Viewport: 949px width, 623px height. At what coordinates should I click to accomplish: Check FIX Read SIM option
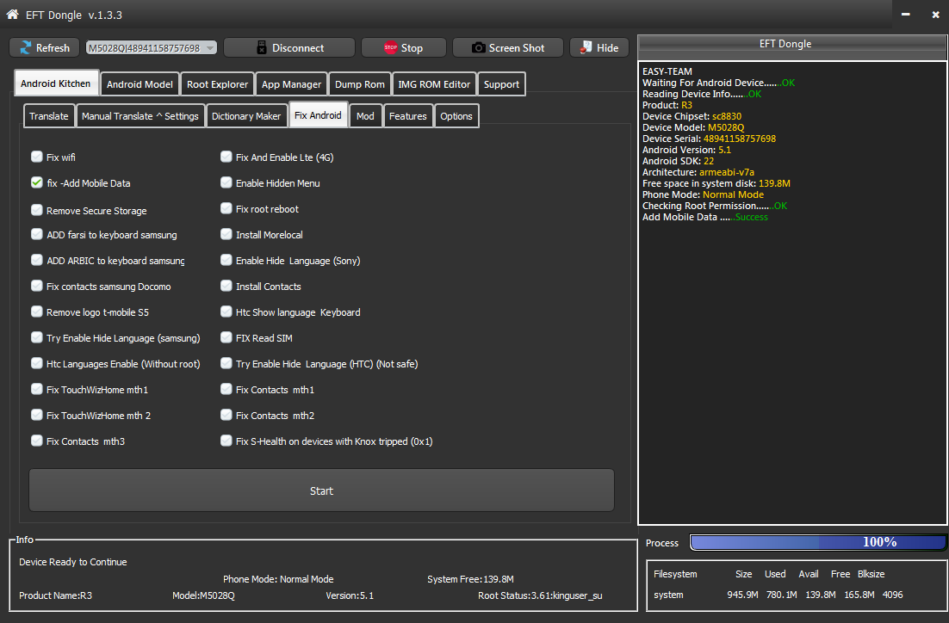(226, 337)
